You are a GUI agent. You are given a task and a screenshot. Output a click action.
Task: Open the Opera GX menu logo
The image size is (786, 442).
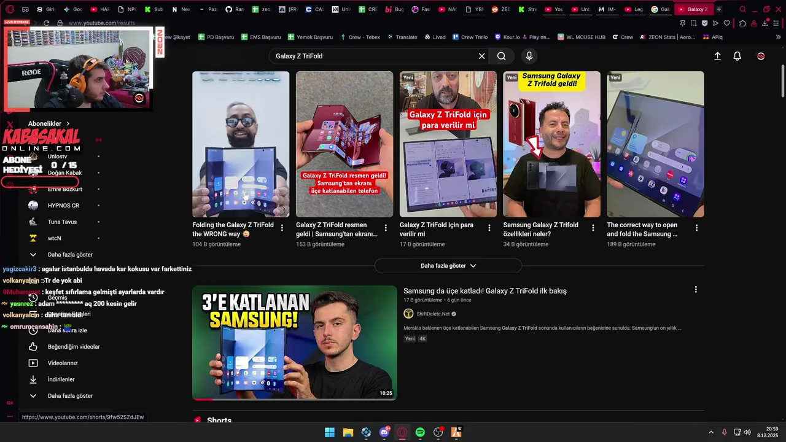point(10,9)
